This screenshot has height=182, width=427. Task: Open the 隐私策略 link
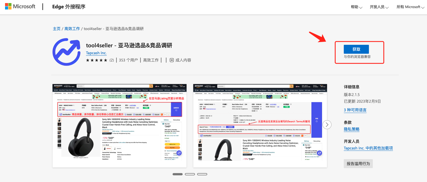tap(352, 129)
